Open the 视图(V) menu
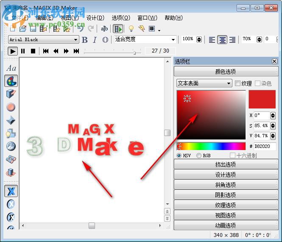The height and width of the screenshot is (242, 282). (70, 18)
